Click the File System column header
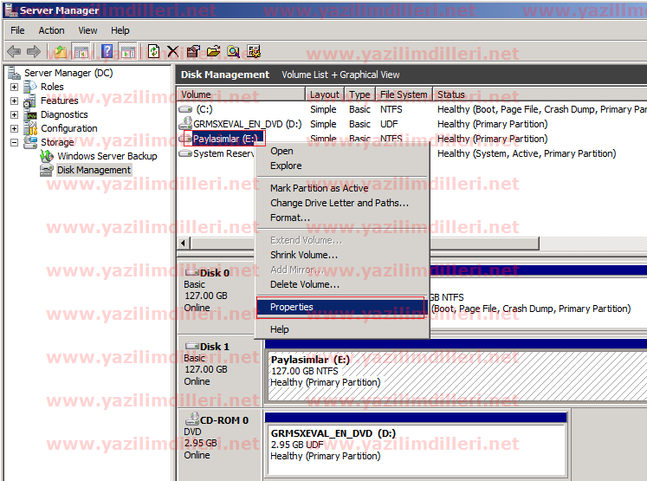This screenshot has height=481, width=647. pyautogui.click(x=403, y=94)
